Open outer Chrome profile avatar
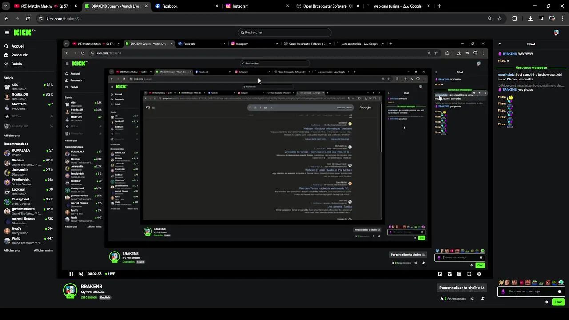 click(552, 19)
